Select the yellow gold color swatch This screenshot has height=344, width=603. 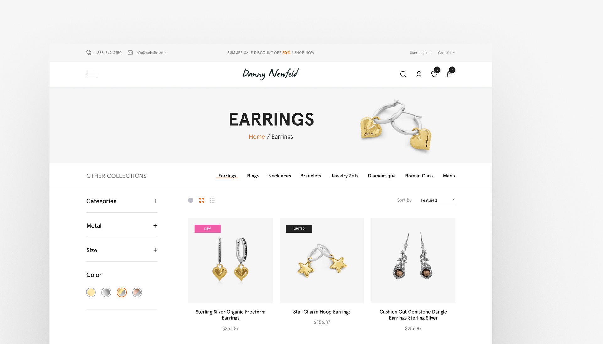pyautogui.click(x=91, y=292)
